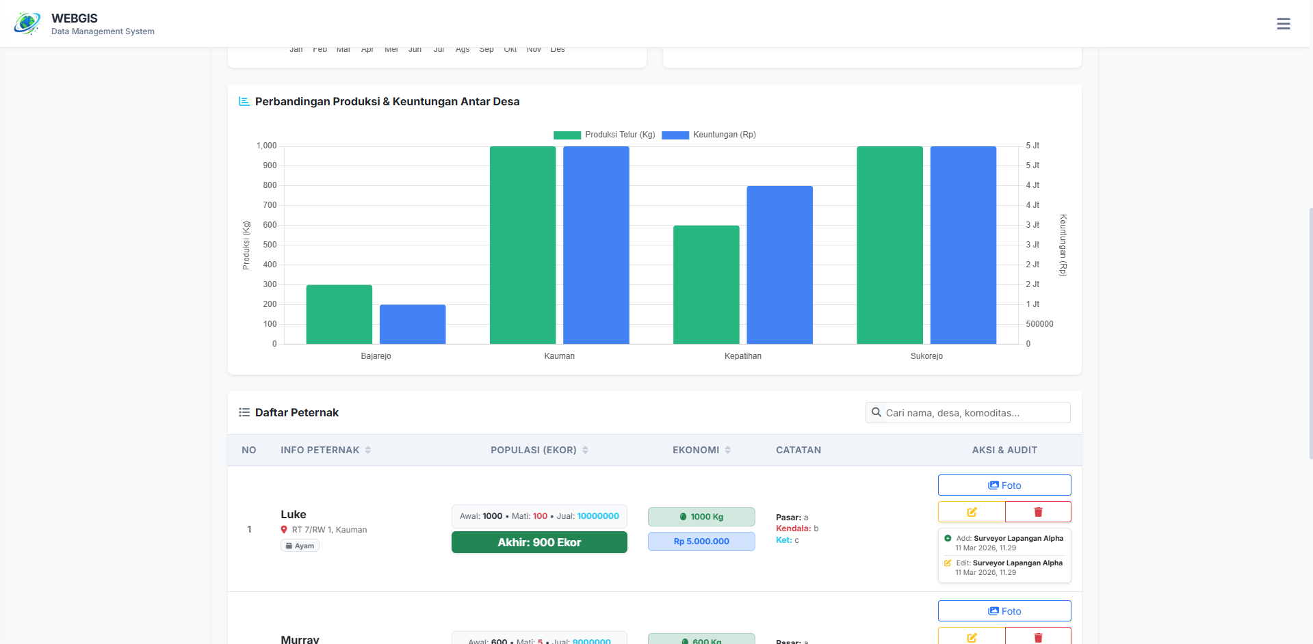
Task: Open Foto button for Murray
Action: [x=1004, y=611]
